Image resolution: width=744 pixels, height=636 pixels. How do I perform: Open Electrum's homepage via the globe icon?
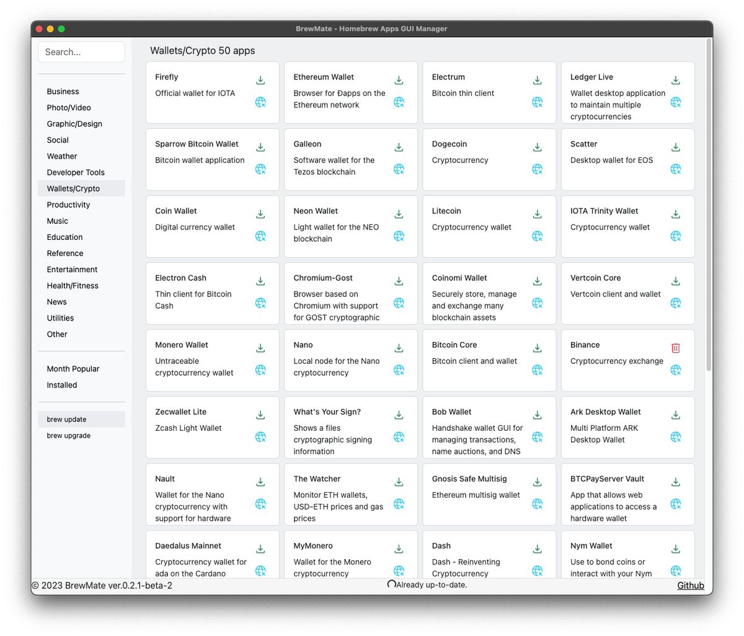coord(537,102)
